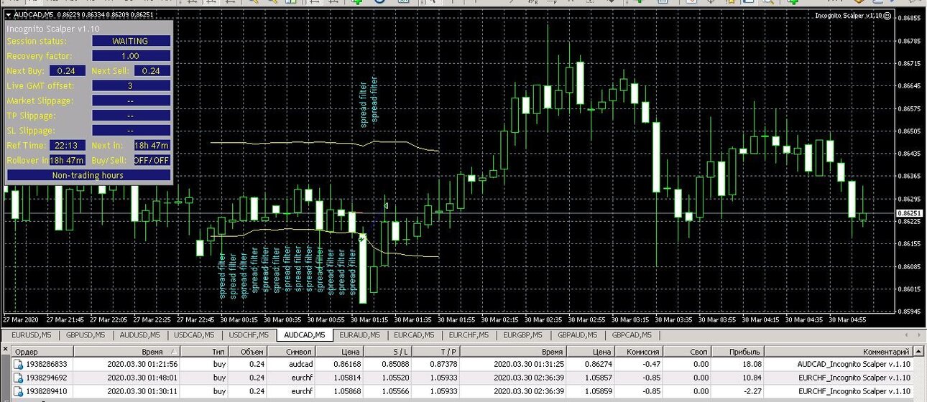Click the open time 2020.03.30 01:48:01
Image resolution: width=927 pixels, height=402 pixels.
142,378
